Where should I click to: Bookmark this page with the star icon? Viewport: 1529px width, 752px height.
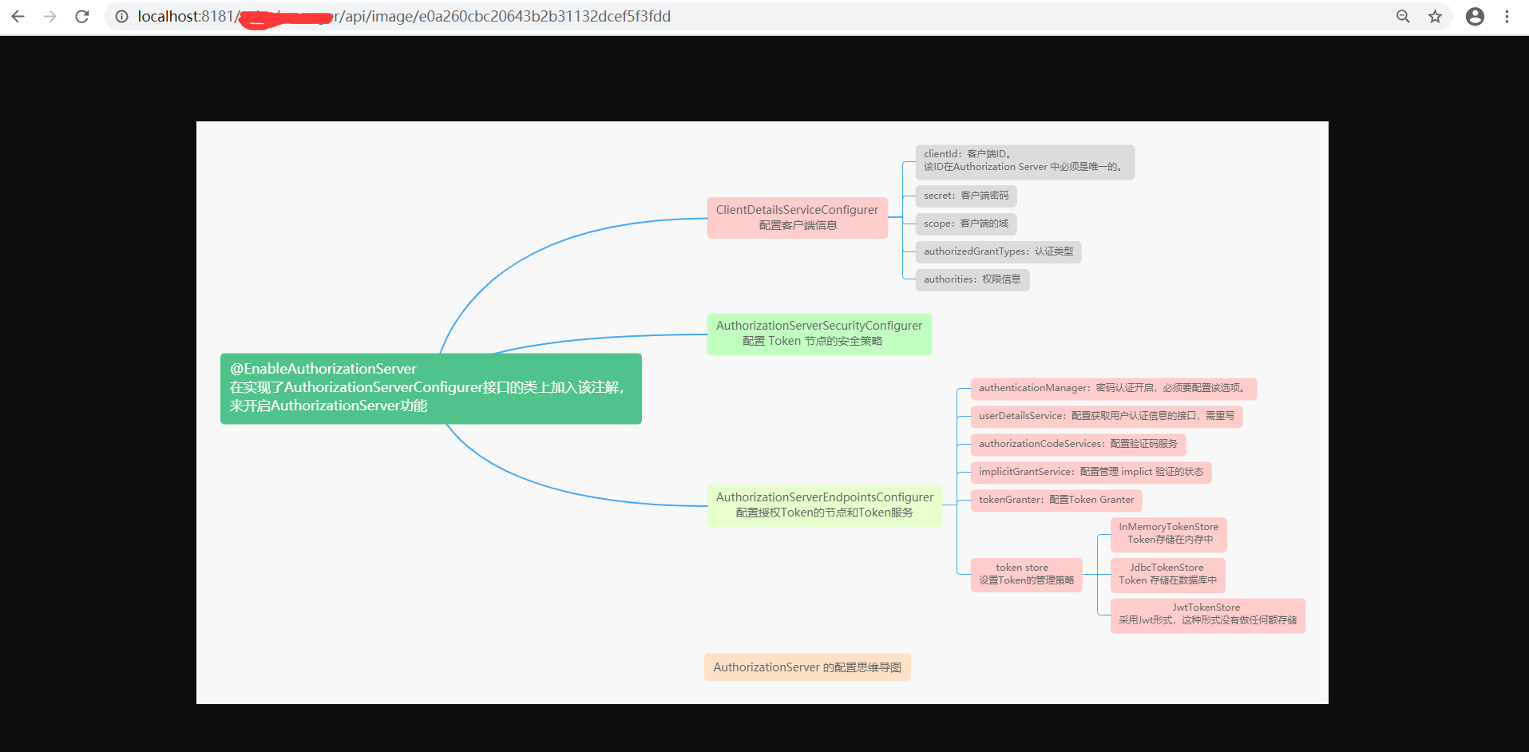1435,17
